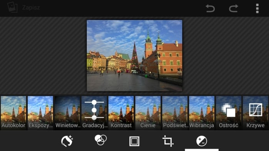Select the Winietowanie vignette effect
The image size is (269, 151).
pos(67,113)
